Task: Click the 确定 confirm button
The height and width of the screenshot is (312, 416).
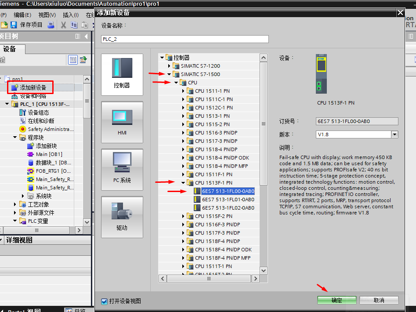Action: 336,300
